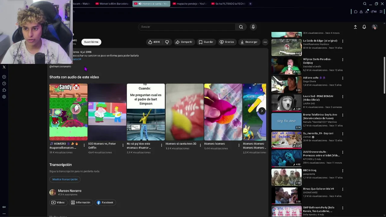386x217 pixels.
Task: Open the sidebar player icon
Action: pos(4,77)
